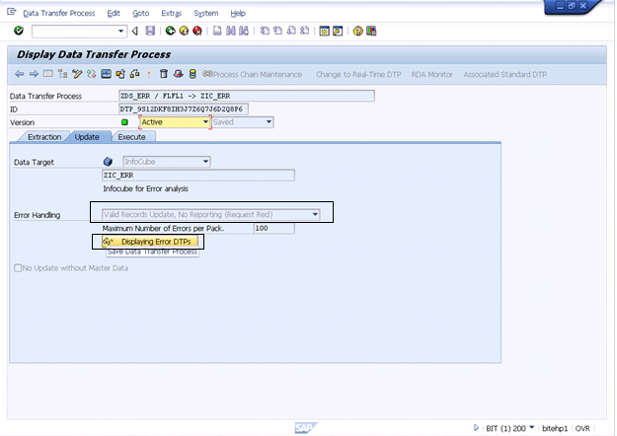Open the Extras menu
This screenshot has height=436, width=617.
[172, 14]
